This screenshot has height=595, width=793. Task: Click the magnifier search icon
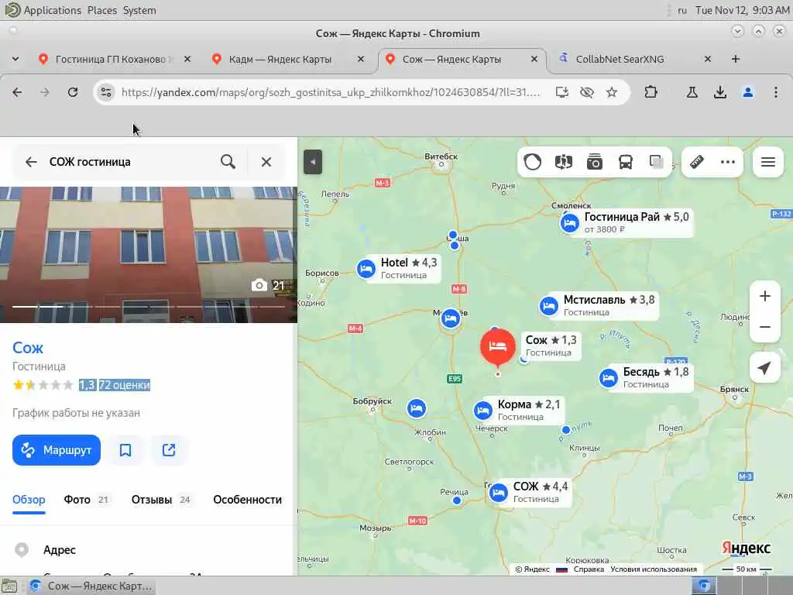(228, 162)
